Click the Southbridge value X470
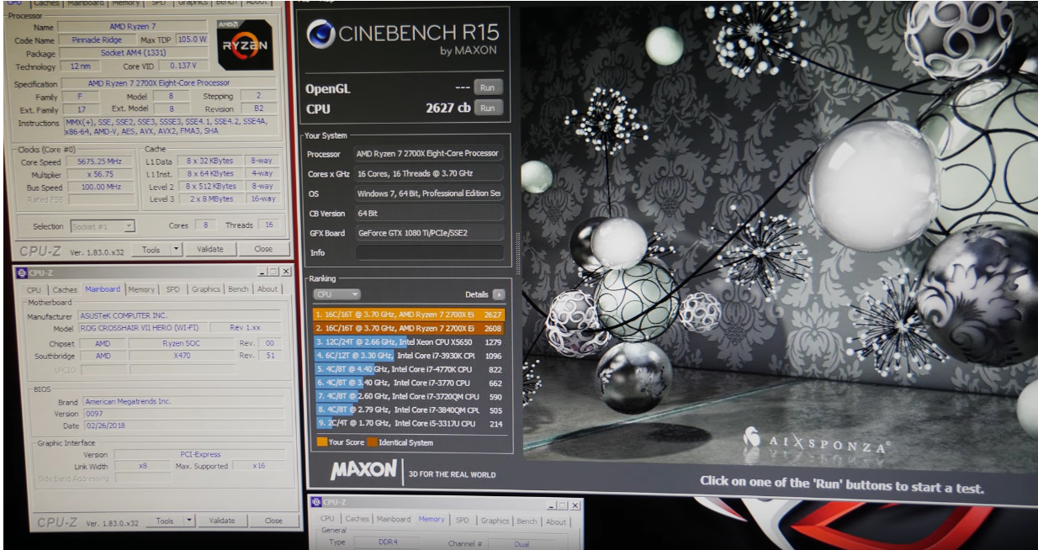 click(x=181, y=356)
